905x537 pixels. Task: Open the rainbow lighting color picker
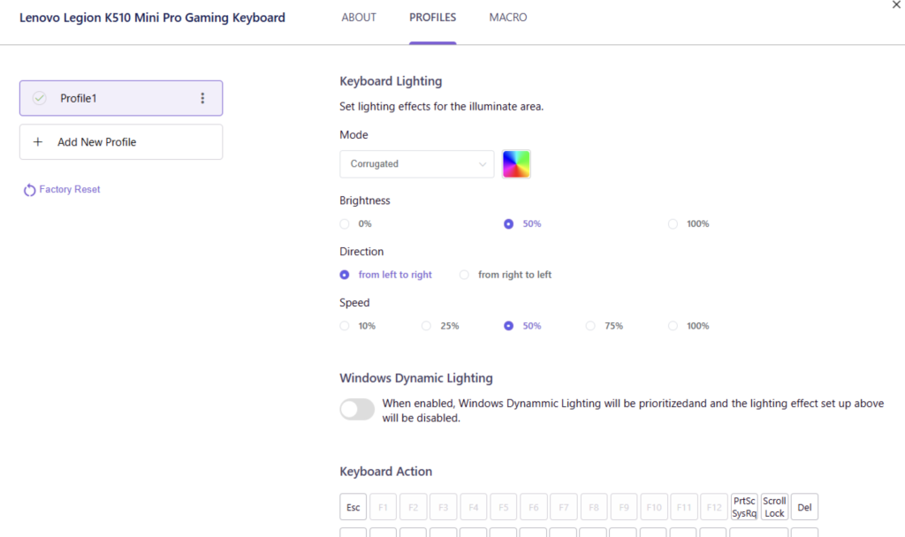[x=516, y=163]
